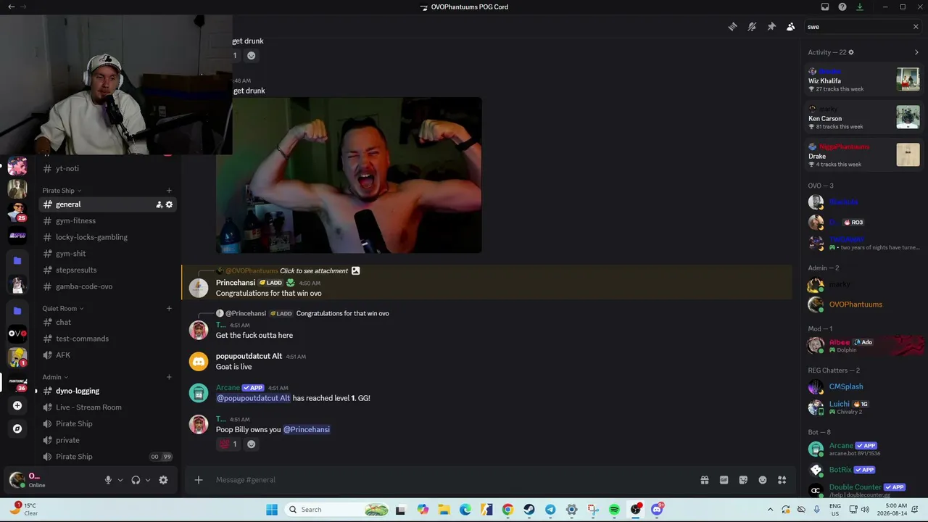Screen dimensions: 928x522
Task: Go to gamba-code-ovo channel
Action: tap(109, 286)
